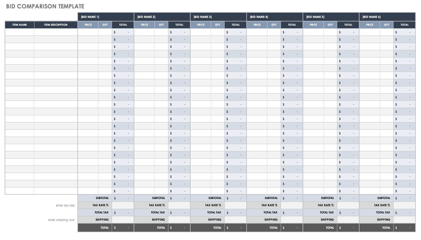Viewport: 421px width, 240px height.
Task: Select the [BID NAME 2] header cell
Action: coord(162,17)
